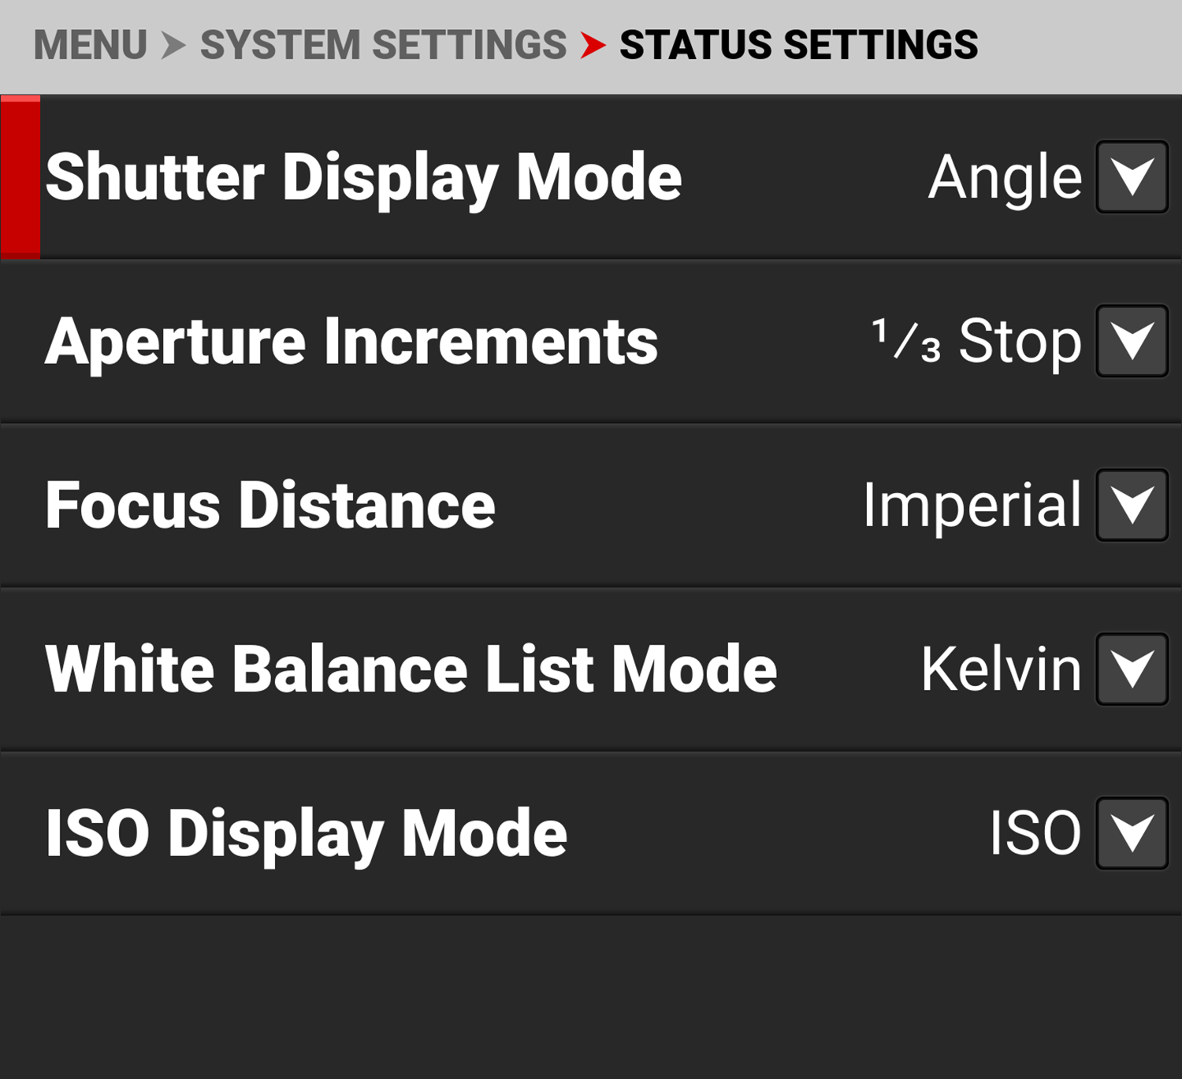Image resolution: width=1182 pixels, height=1079 pixels.
Task: Click the red breadcrumb arrow before STATUS SETTINGS
Action: click(x=593, y=45)
